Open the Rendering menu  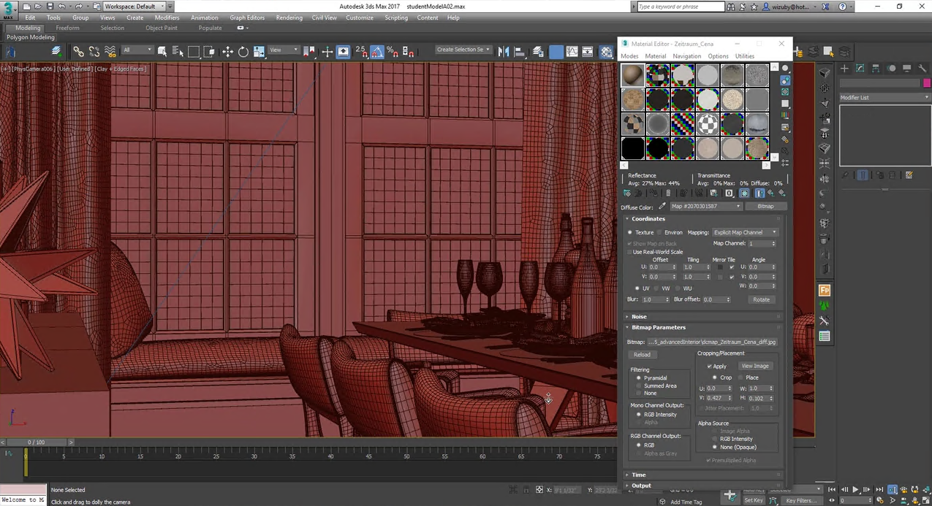pos(289,18)
